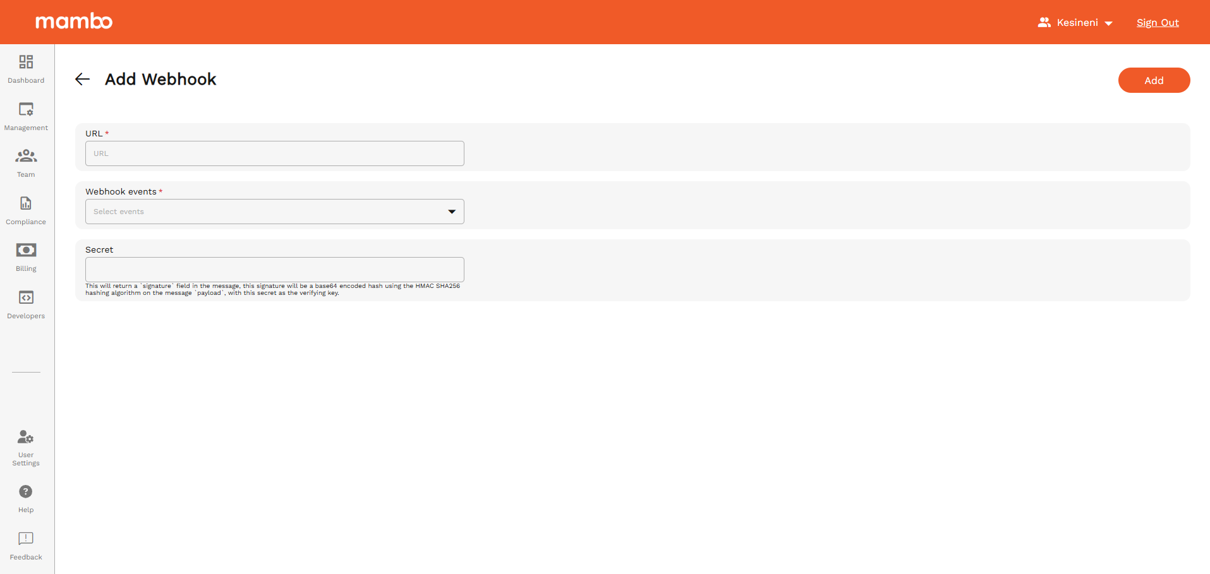1210x574 pixels.
Task: Click the Add button
Action: [1153, 80]
